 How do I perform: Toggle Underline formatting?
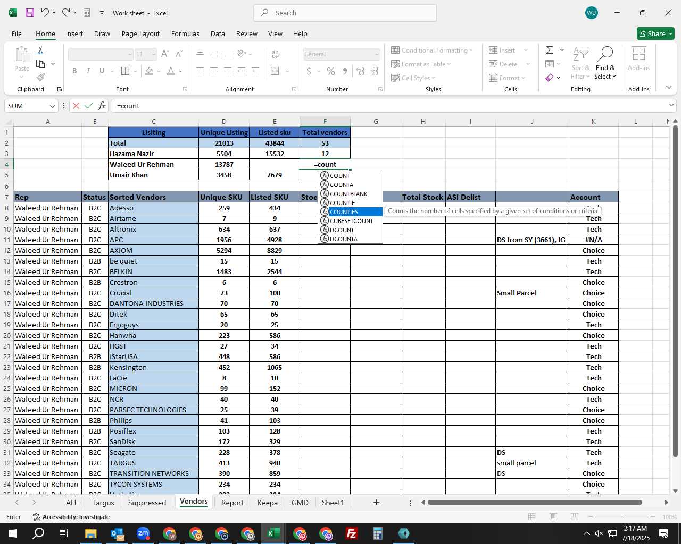(x=102, y=71)
